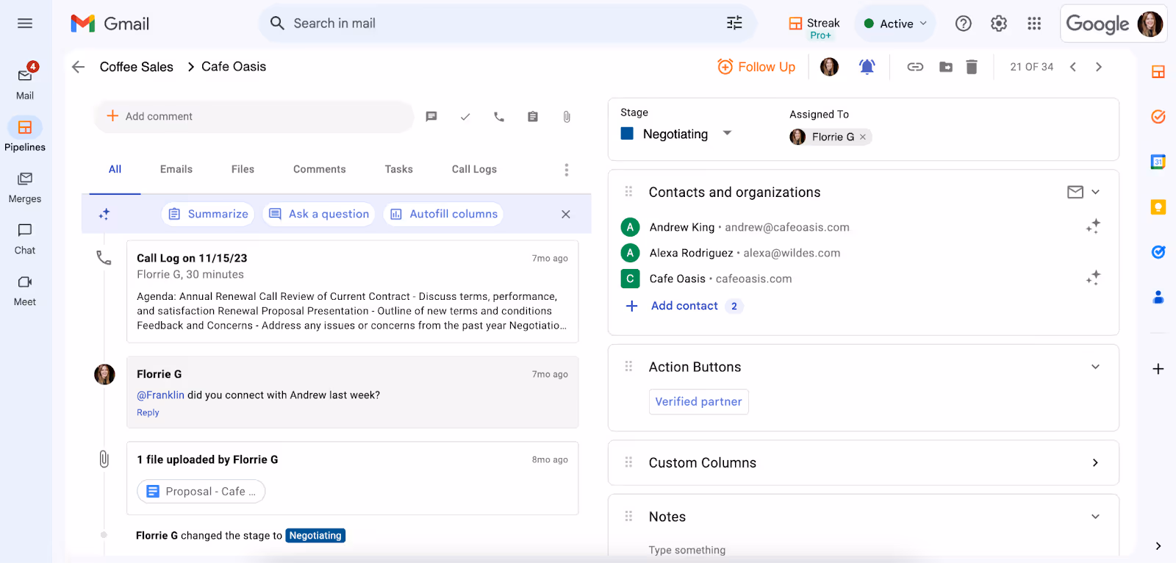Viewport: 1176px width, 563px height.
Task: Attach a file with the paperclip icon
Action: point(567,117)
